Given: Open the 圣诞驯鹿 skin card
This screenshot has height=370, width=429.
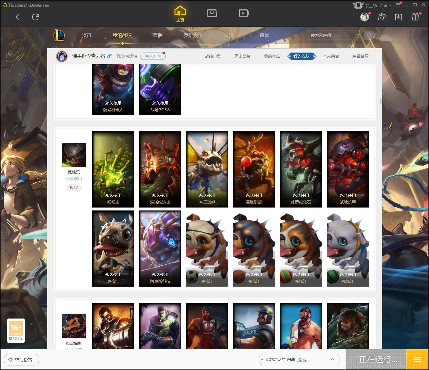Looking at the screenshot, I should [x=254, y=169].
